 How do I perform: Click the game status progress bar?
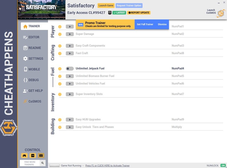click(x=54, y=165)
